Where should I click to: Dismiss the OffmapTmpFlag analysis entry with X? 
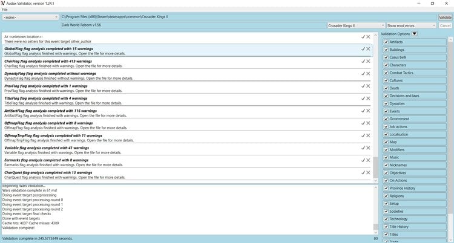(368, 135)
